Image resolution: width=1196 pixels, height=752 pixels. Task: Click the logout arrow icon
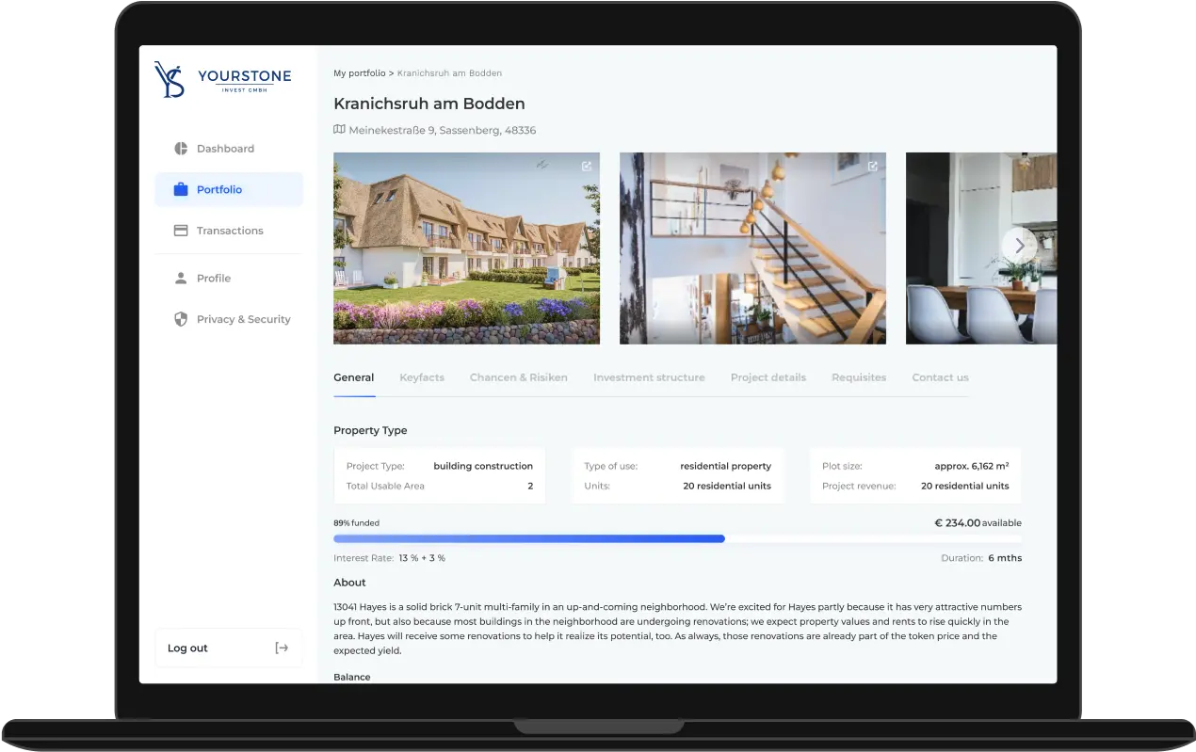281,648
